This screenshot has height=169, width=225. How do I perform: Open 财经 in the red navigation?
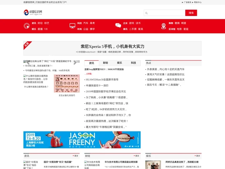pyautogui.click(x=40, y=23)
